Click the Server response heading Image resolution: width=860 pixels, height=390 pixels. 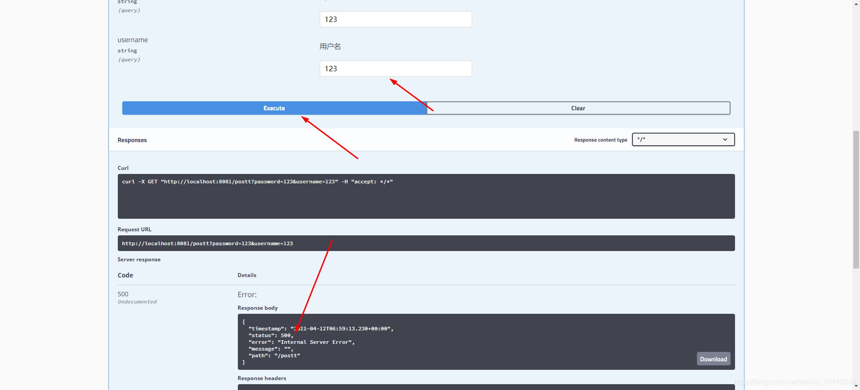139,260
